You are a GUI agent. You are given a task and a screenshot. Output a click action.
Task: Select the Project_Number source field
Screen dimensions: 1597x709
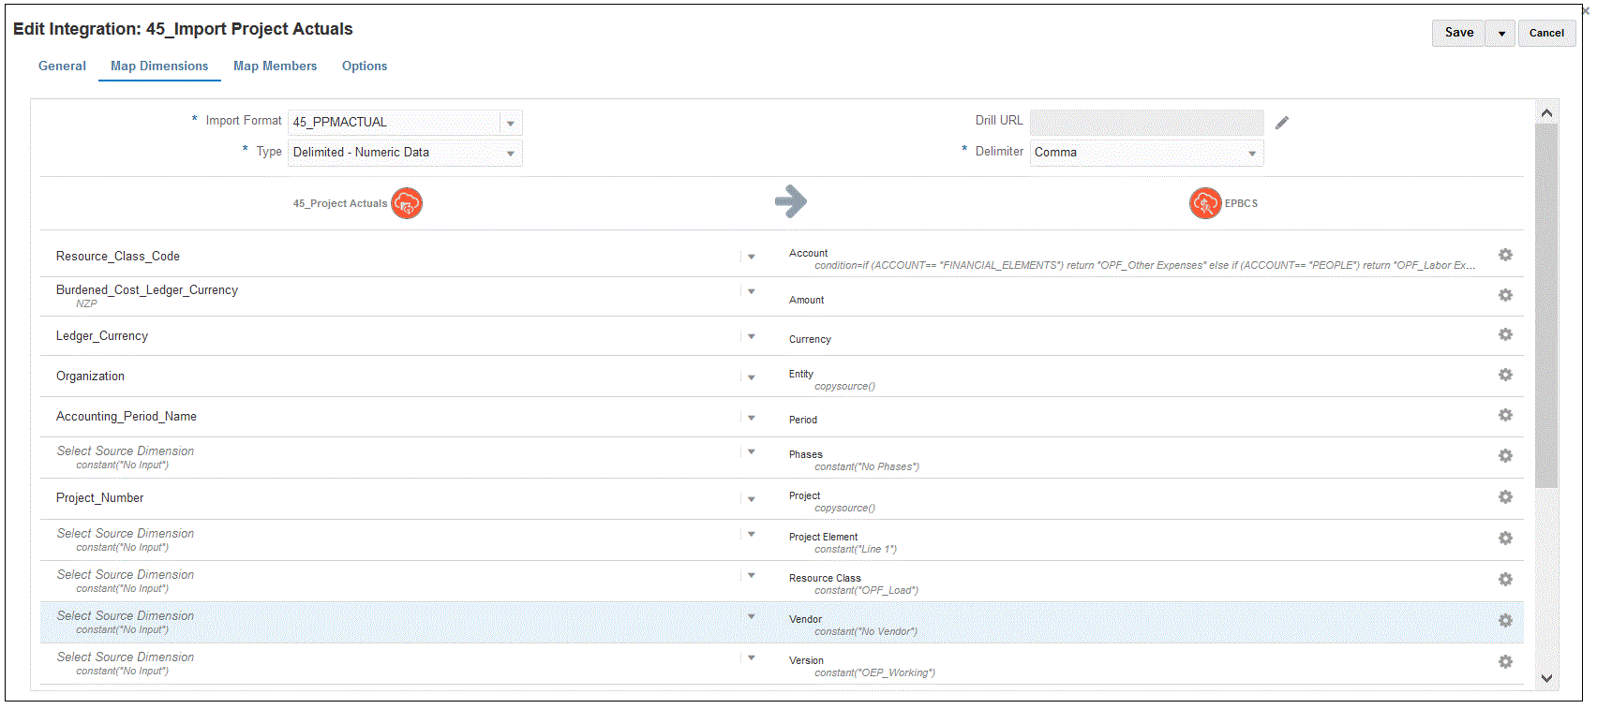pyautogui.click(x=99, y=497)
